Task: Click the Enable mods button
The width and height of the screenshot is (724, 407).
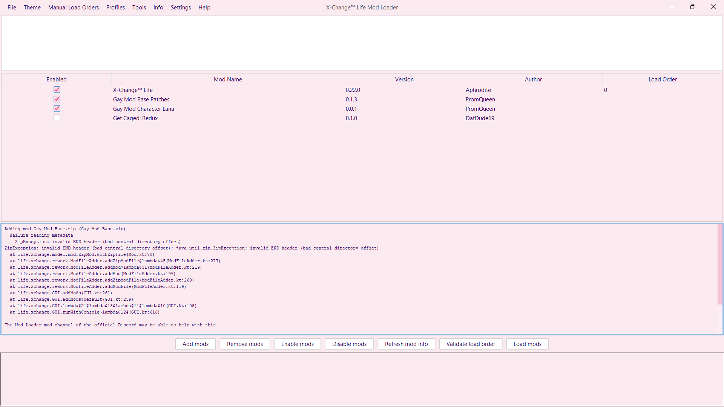Action: tap(297, 344)
